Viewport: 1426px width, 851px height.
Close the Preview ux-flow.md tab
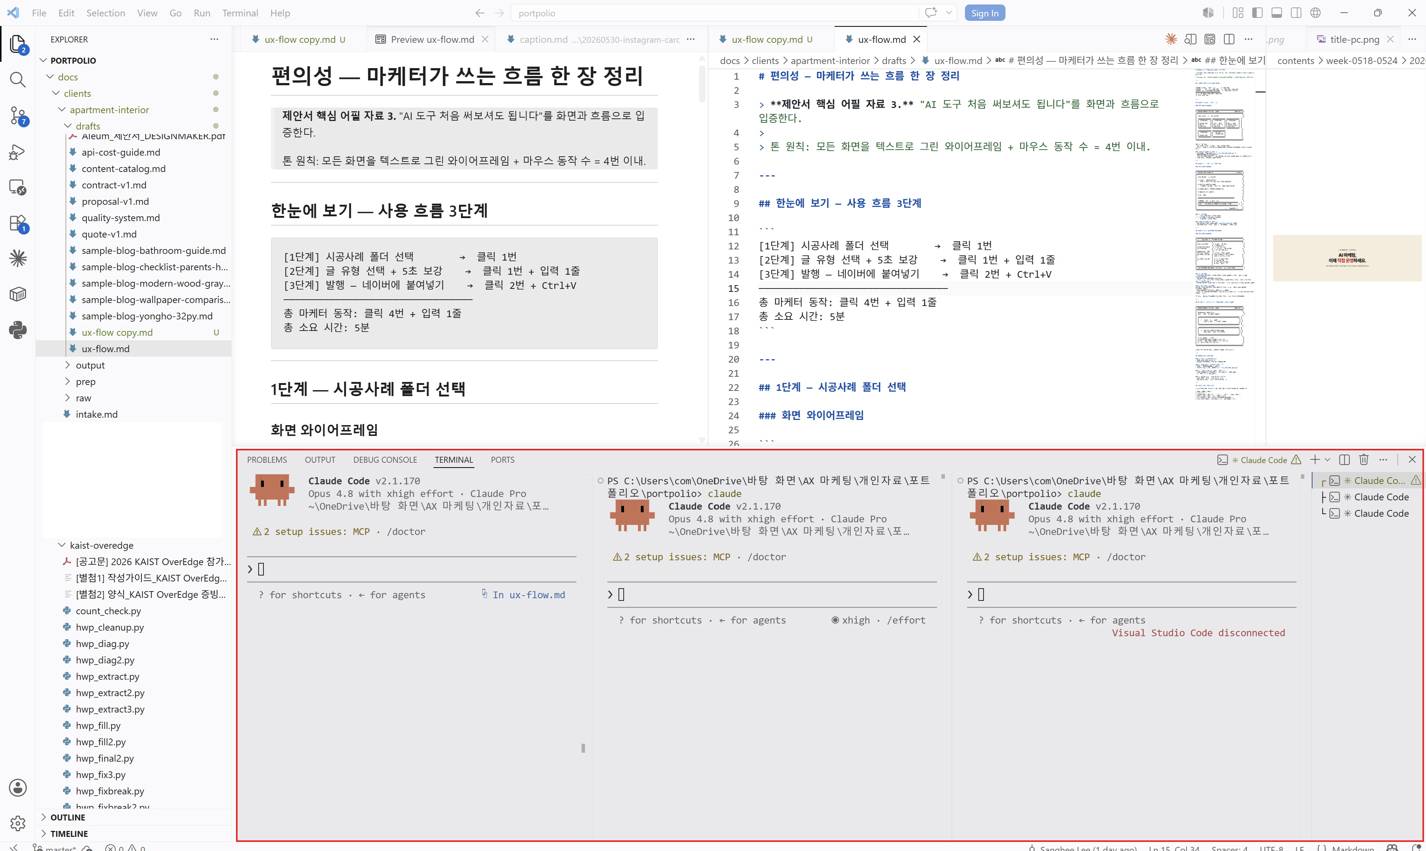click(484, 39)
